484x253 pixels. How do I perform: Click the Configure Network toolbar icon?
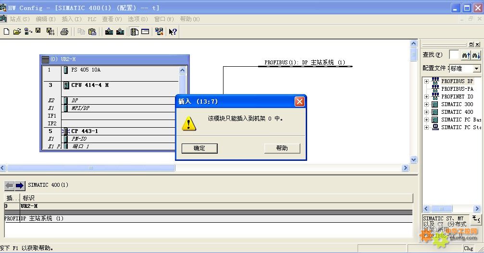159,31
